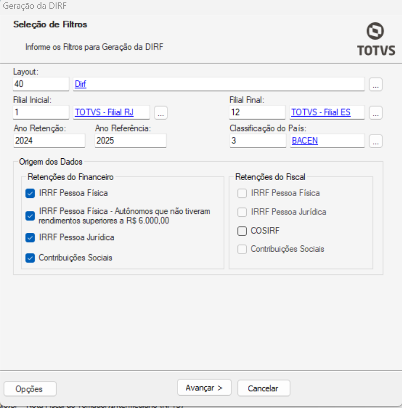Viewport: 402px width, 408px height.
Task: Focus the Classificação do País code field
Action: tap(258, 141)
